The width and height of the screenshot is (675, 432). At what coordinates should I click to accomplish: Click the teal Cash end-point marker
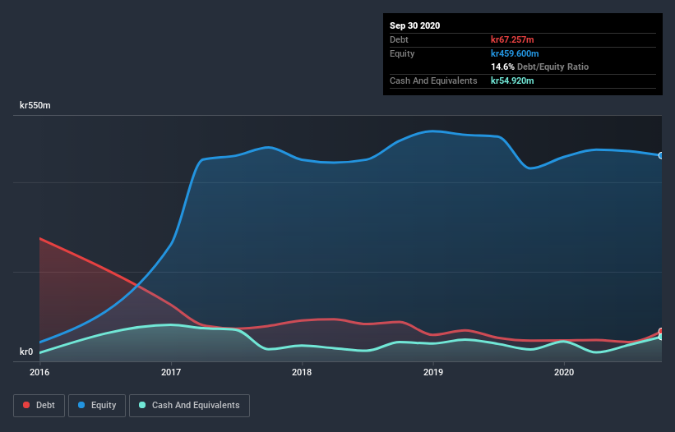[x=661, y=337]
